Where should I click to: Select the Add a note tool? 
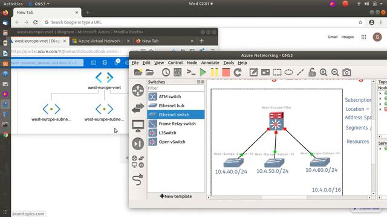[253, 72]
